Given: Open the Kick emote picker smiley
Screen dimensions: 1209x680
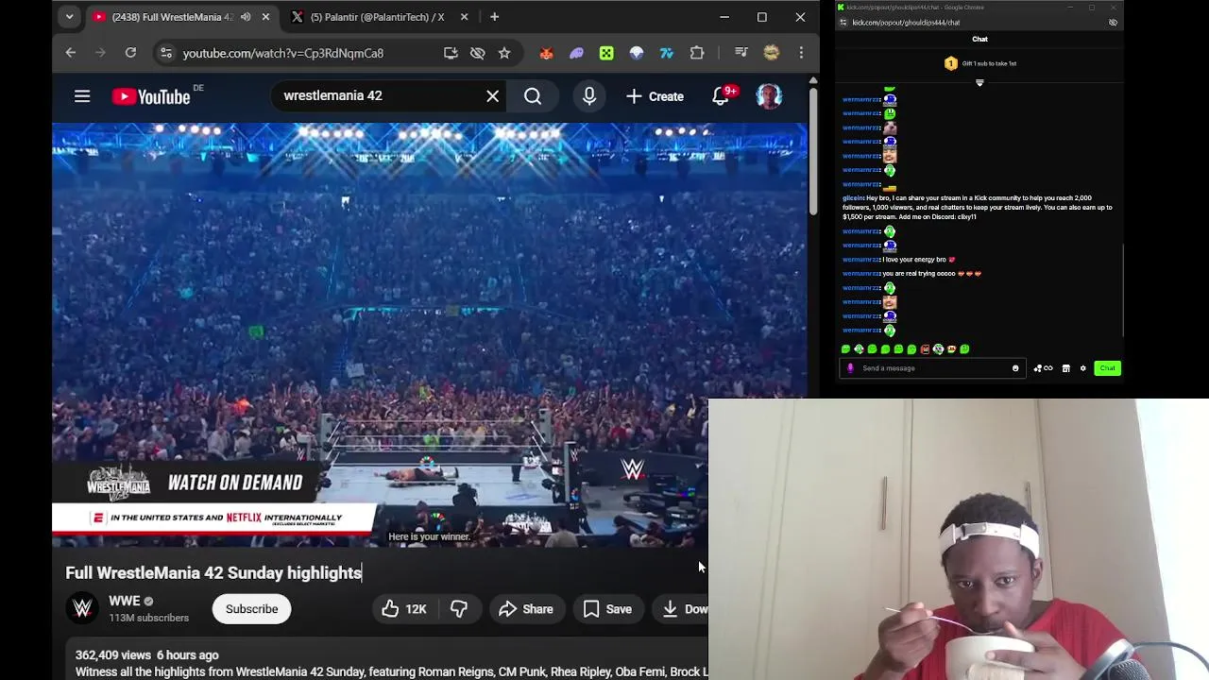Looking at the screenshot, I should click(1015, 368).
